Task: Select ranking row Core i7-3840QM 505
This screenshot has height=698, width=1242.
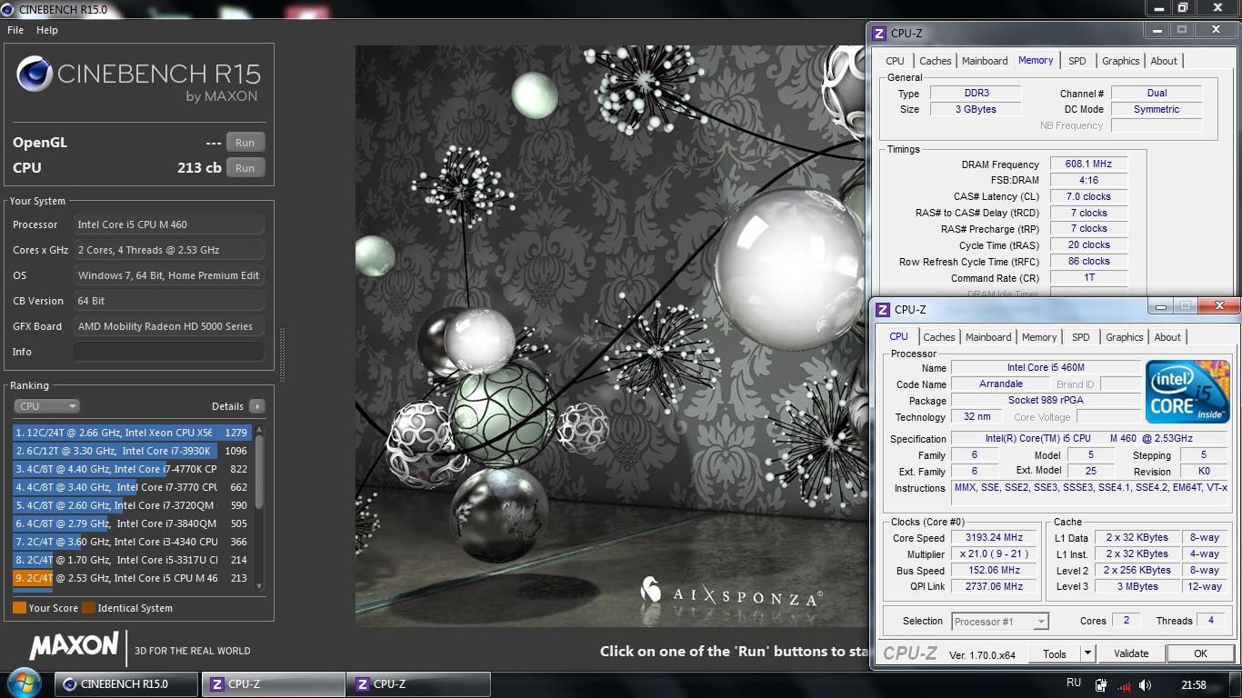Action: [x=131, y=523]
